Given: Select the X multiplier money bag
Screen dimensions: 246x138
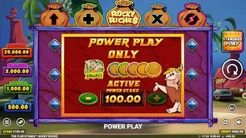Looking at the screenshot, I should [157, 16].
